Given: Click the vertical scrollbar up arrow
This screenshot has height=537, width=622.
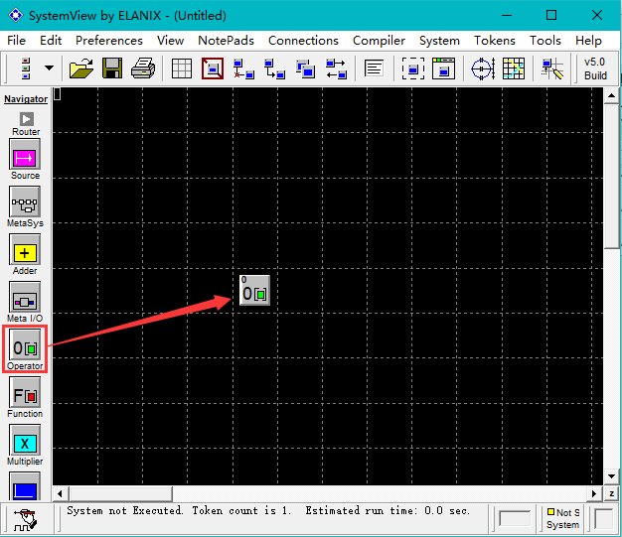Looking at the screenshot, I should click(611, 95).
